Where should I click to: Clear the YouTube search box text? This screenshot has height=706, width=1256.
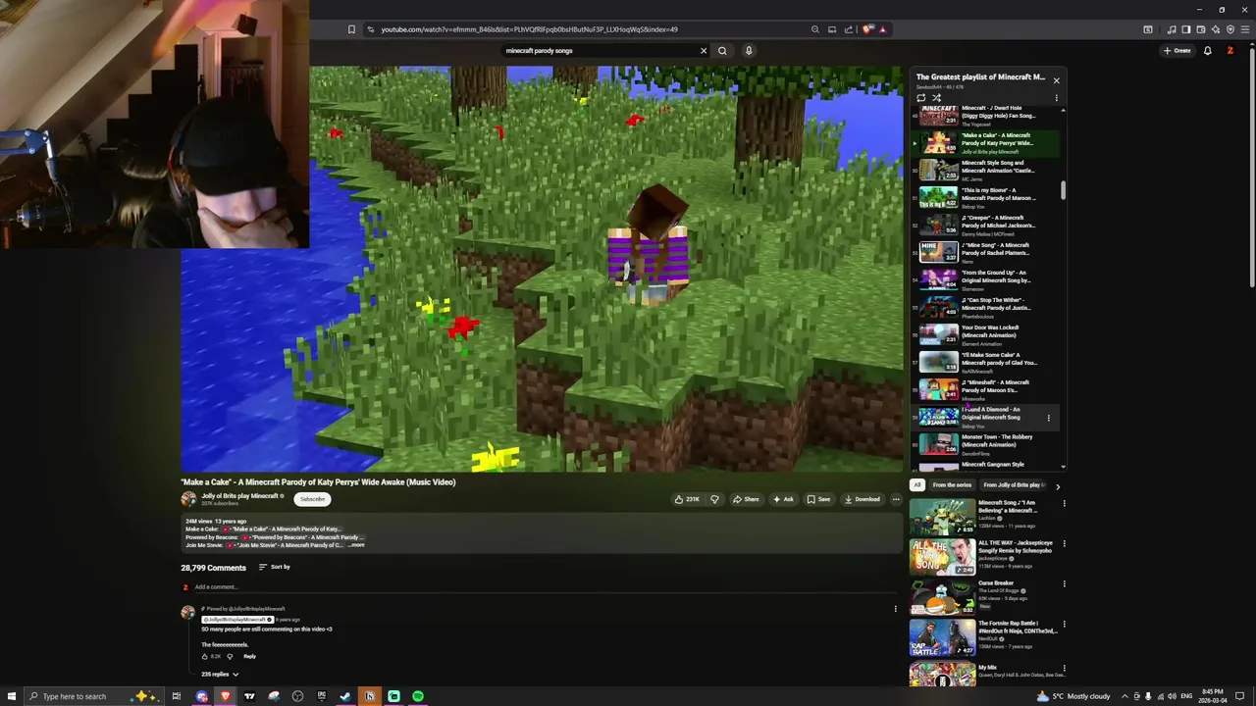[x=703, y=51]
